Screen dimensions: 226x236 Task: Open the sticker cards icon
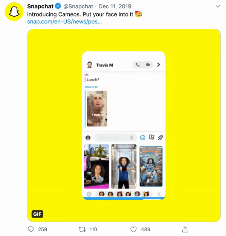151,138
